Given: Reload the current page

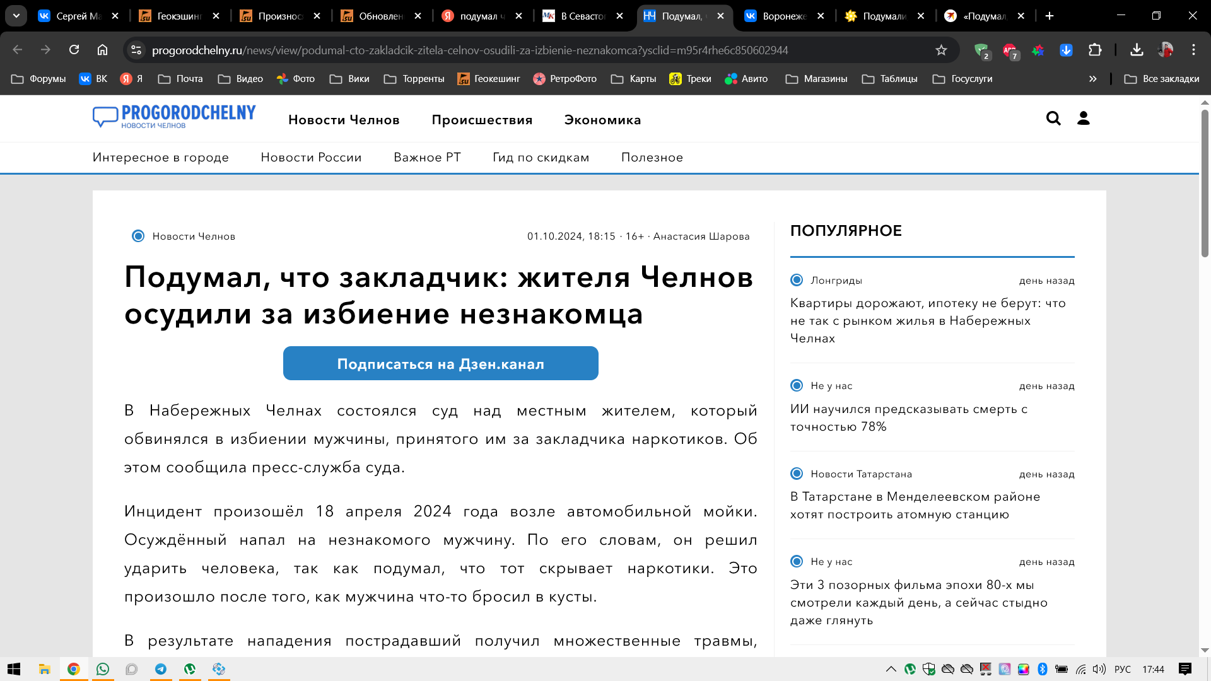Looking at the screenshot, I should (74, 50).
